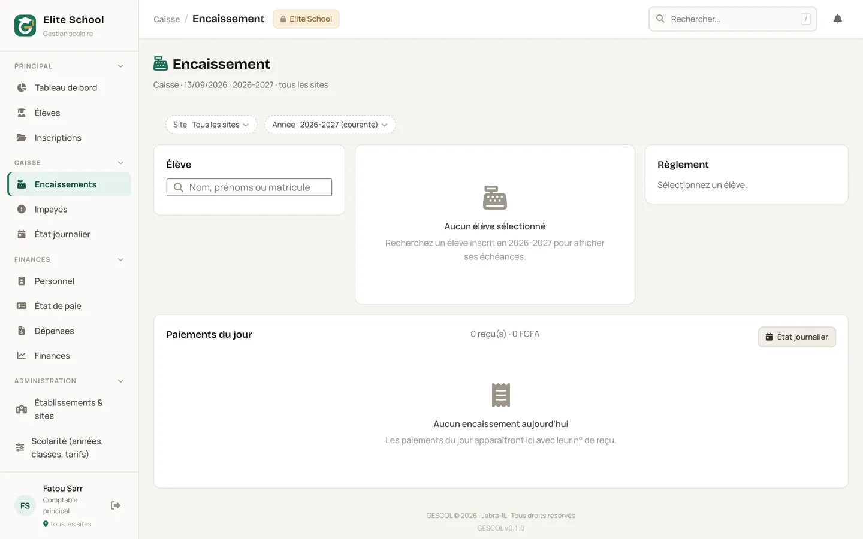Collapse the CAISSE sidebar section
Viewport: 863px width, 539px height.
click(x=120, y=163)
